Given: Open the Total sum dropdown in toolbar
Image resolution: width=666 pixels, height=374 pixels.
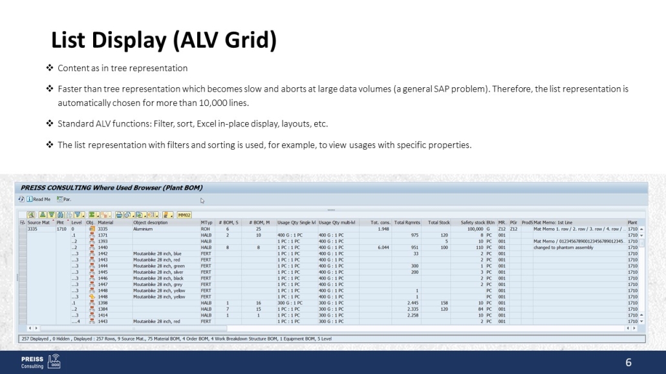Looking at the screenshot, I should pos(98,215).
